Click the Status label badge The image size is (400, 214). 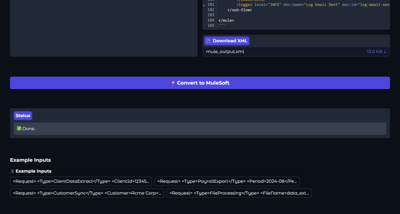pyautogui.click(x=23, y=116)
